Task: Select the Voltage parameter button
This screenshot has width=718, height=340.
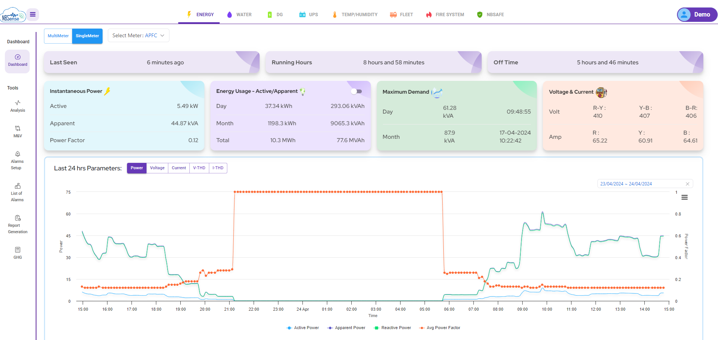Action: (157, 168)
